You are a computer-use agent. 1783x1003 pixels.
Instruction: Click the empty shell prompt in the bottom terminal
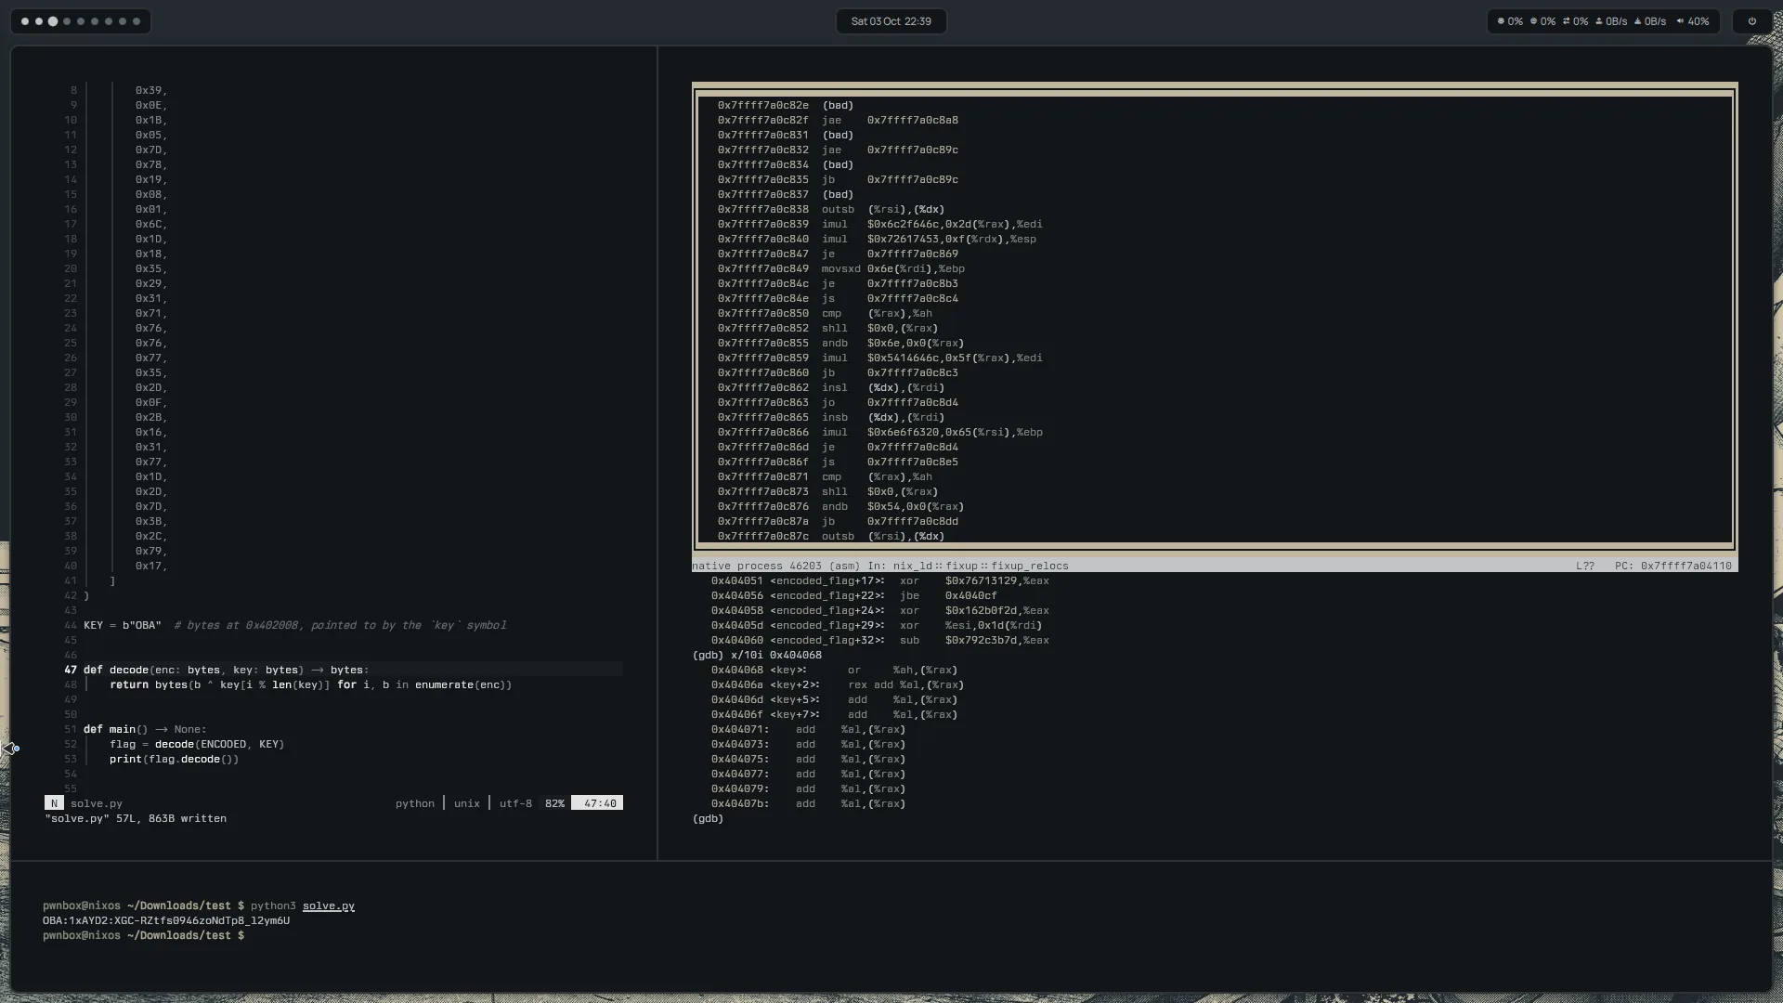pyautogui.click(x=144, y=935)
